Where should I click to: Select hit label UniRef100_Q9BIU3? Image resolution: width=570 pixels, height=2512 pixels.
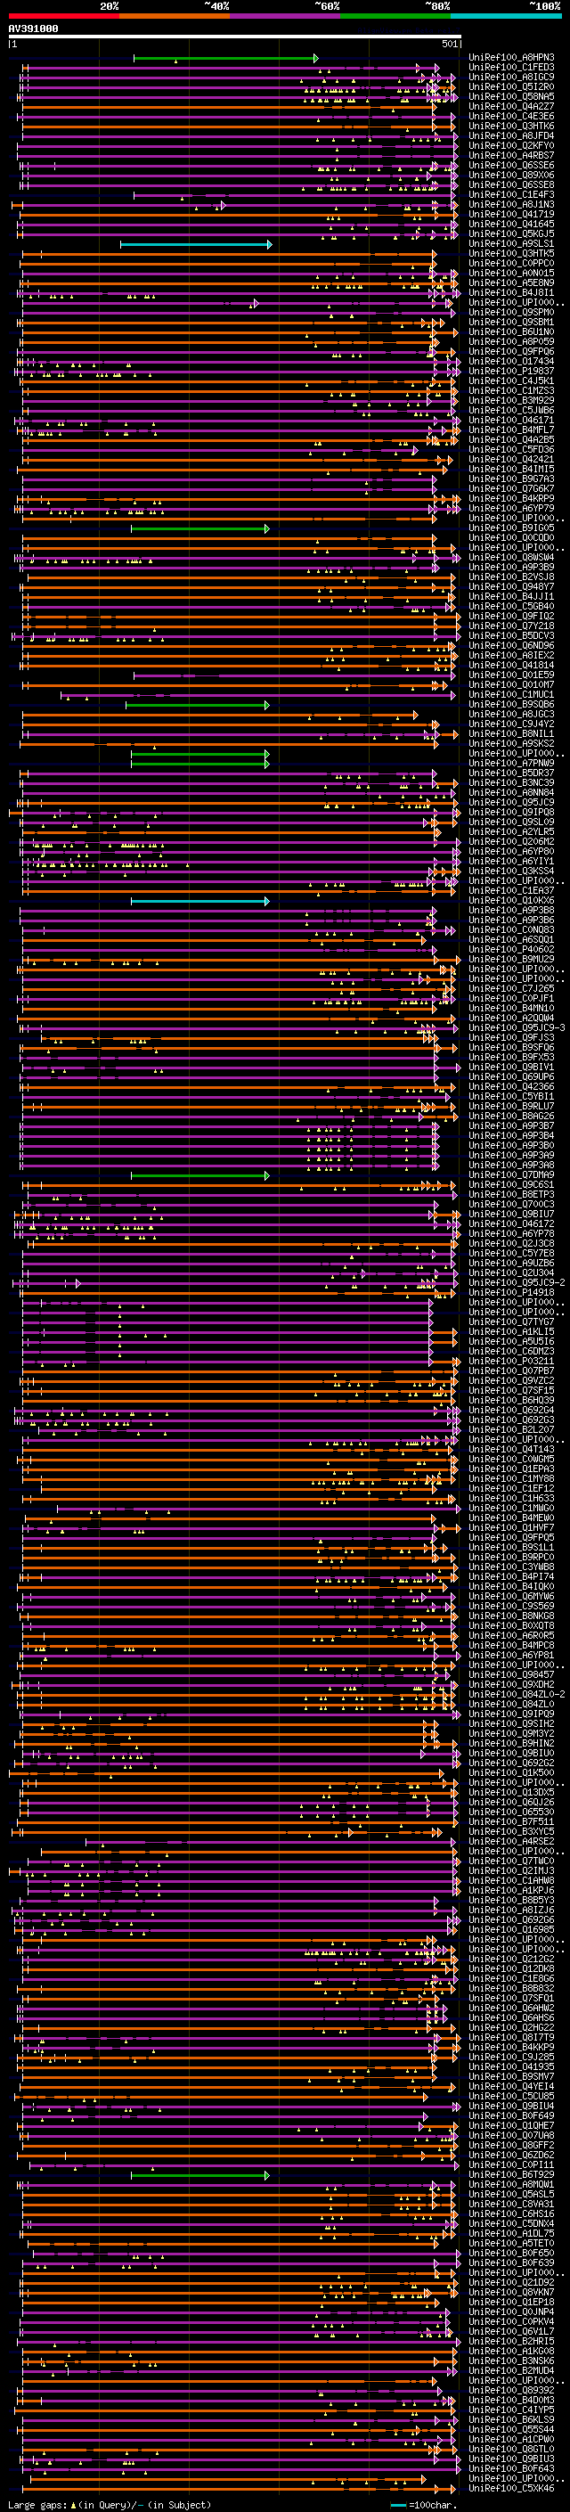tap(511, 2459)
